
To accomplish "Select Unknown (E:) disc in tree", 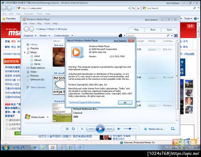I will click(x=37, y=80).
